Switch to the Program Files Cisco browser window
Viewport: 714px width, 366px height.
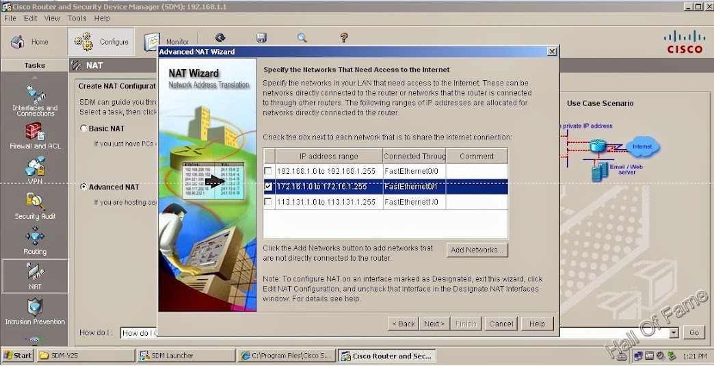pos(287,356)
